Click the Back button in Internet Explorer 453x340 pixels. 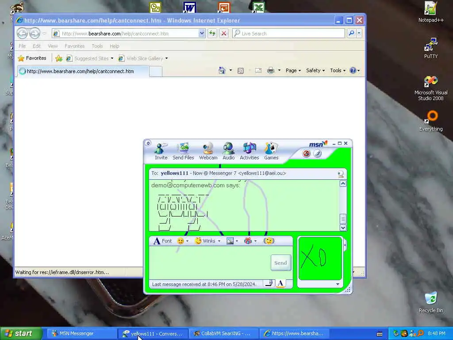22,33
